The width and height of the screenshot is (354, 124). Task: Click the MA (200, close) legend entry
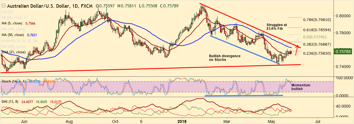click(x=14, y=46)
